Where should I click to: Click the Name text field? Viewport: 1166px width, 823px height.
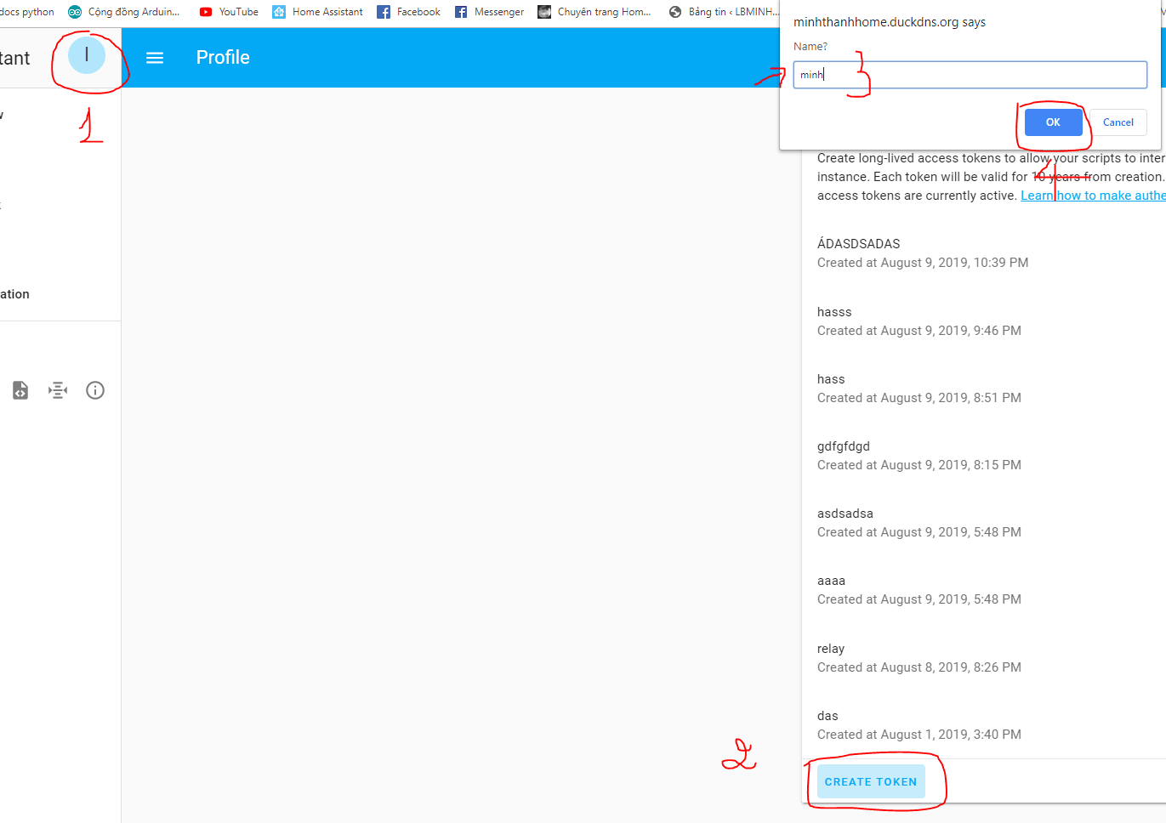[970, 75]
